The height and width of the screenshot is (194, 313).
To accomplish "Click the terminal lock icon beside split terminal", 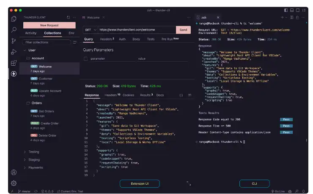I will [297, 17].
